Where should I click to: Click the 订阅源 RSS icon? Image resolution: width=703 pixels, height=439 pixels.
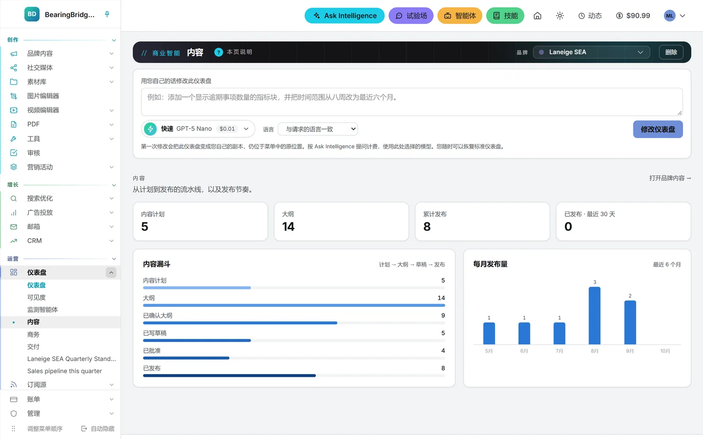14,385
